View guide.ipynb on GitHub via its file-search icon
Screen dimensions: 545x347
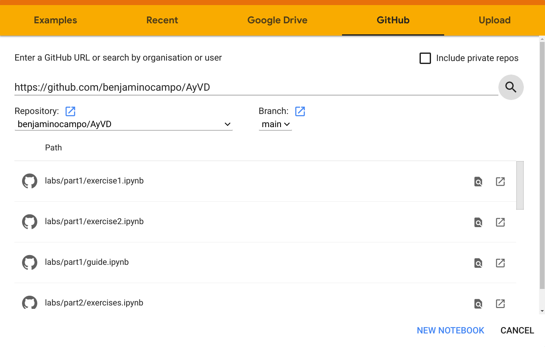click(478, 263)
